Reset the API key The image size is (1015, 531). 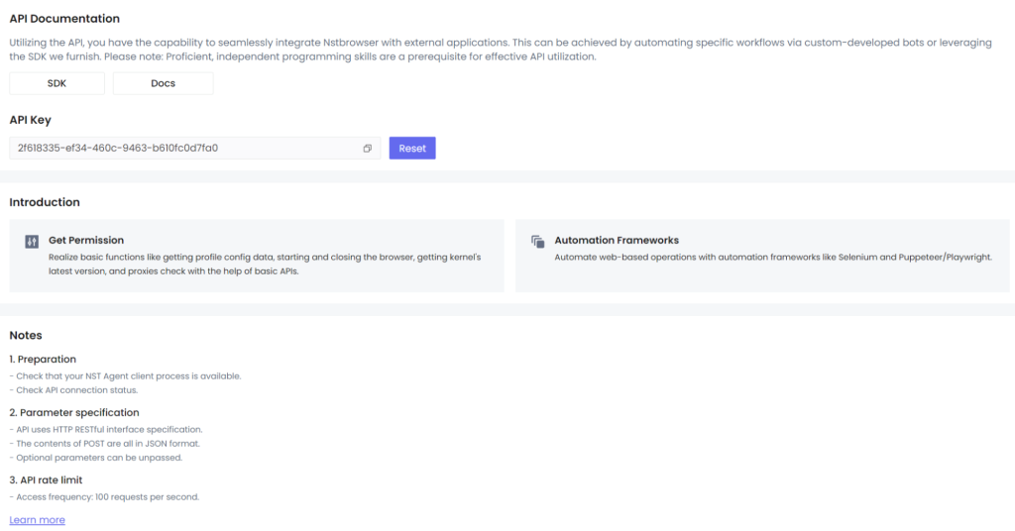[x=412, y=149]
